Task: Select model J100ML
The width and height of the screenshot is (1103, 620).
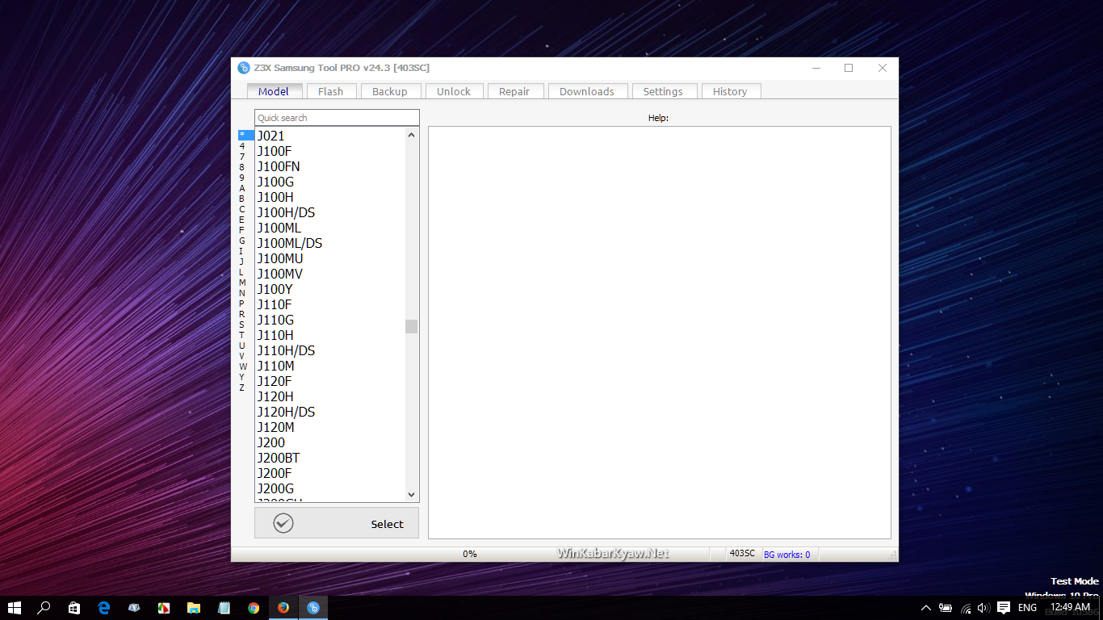Action: (x=279, y=228)
